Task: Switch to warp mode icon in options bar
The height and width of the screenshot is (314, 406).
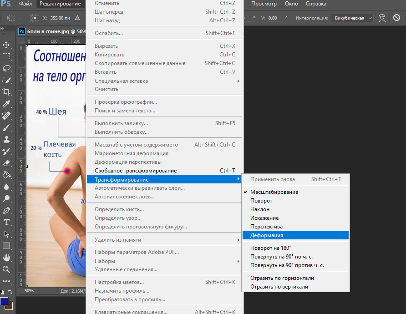Action: [x=383, y=18]
